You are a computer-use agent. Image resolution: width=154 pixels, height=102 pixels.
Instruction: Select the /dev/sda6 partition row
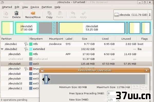tap(76, 64)
